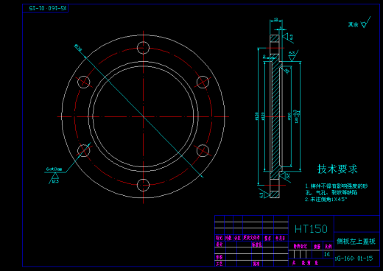Screen dimensions: 383x271
Task: Select the 阶段标记 header cell
Action: click(x=301, y=246)
